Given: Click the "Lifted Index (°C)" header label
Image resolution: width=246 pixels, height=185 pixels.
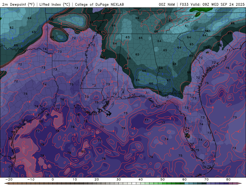Looking at the screenshot, I should [55, 4].
